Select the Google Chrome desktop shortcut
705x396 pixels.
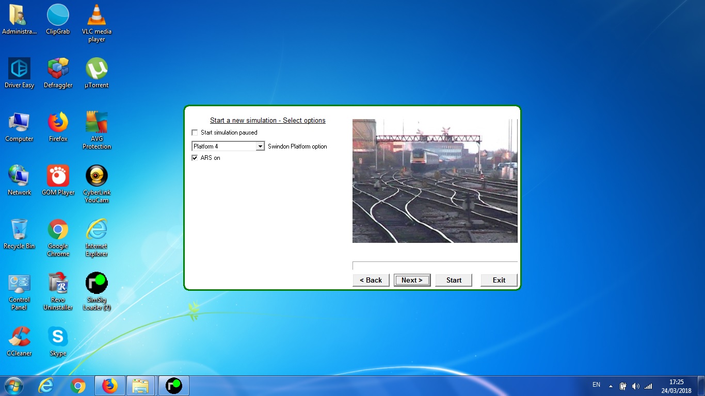(x=58, y=238)
